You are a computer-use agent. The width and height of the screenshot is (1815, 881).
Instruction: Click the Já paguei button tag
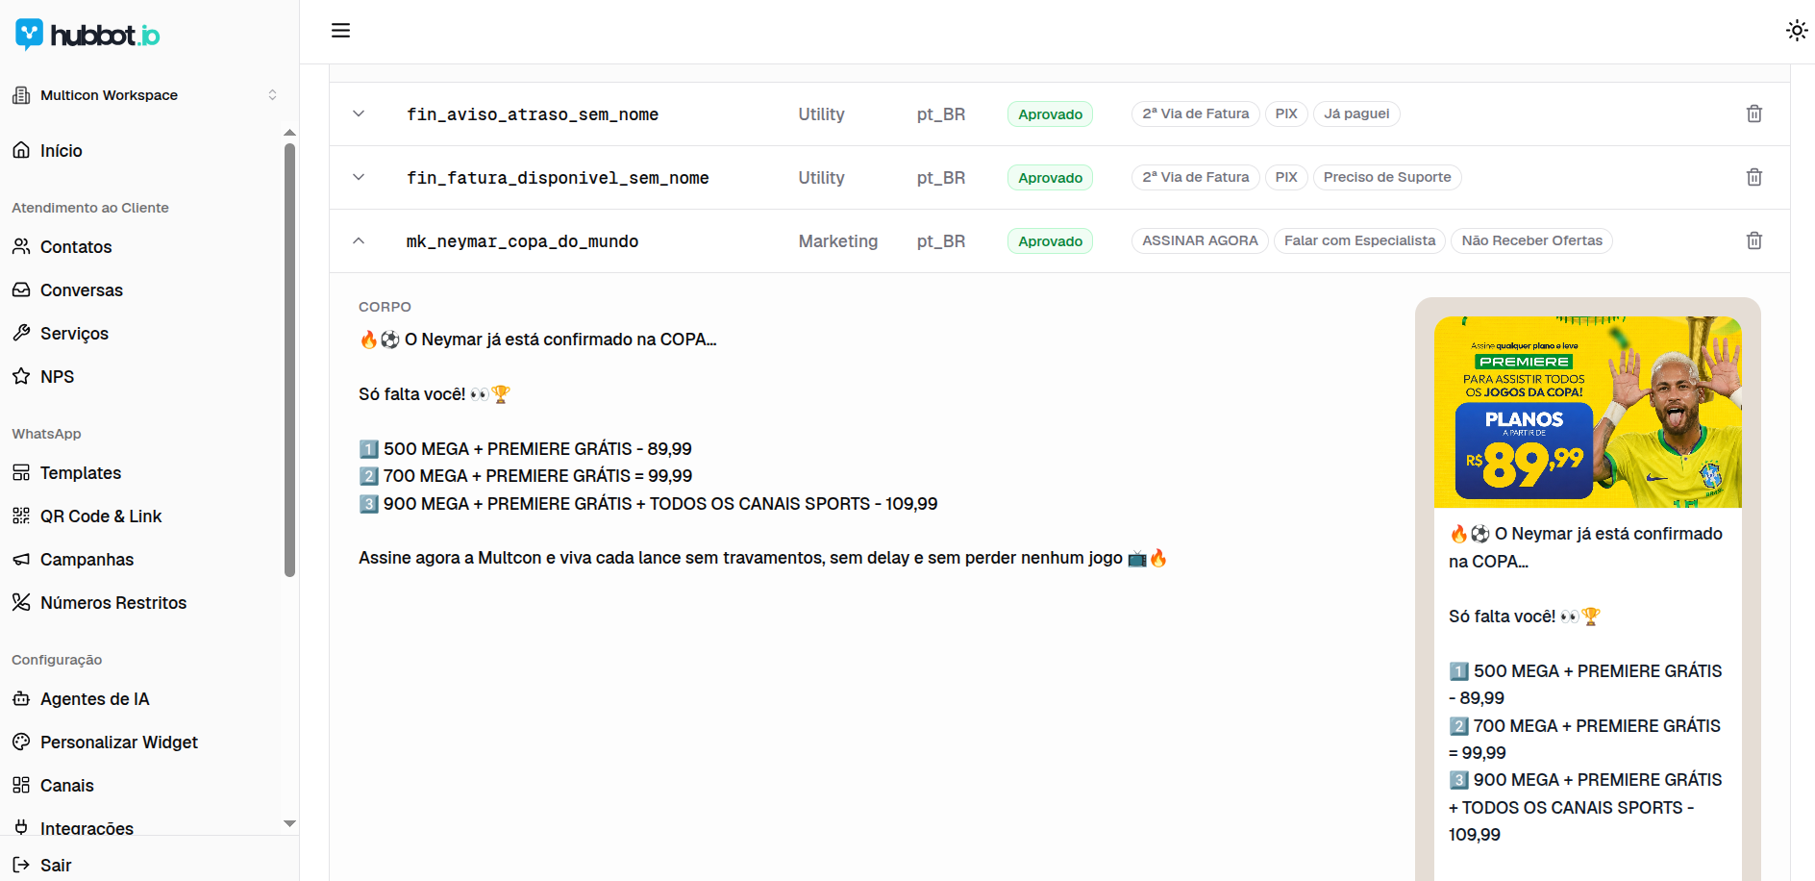click(1356, 113)
